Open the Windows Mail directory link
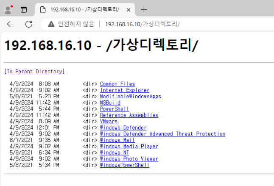The height and width of the screenshot is (186, 274). pyautogui.click(x=117, y=140)
